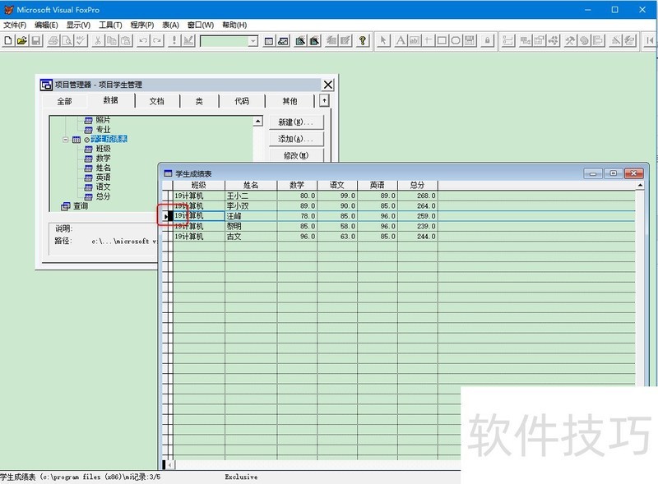Select the Label tool (letter A)
The image size is (658, 484).
point(401,40)
